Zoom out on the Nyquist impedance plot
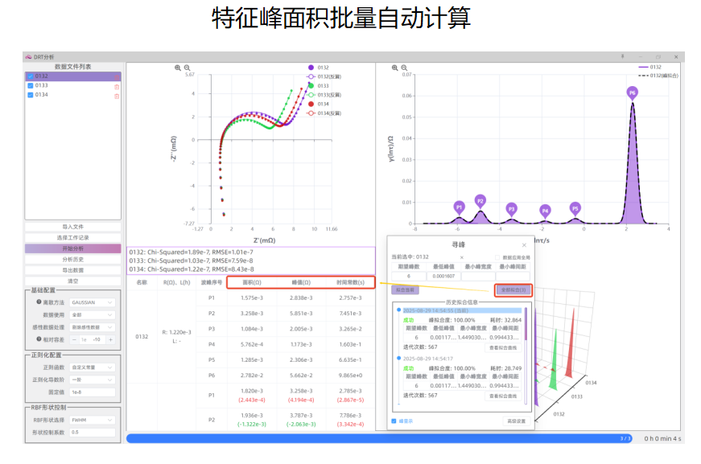Image resolution: width=701 pixels, height=464 pixels. coord(188,68)
